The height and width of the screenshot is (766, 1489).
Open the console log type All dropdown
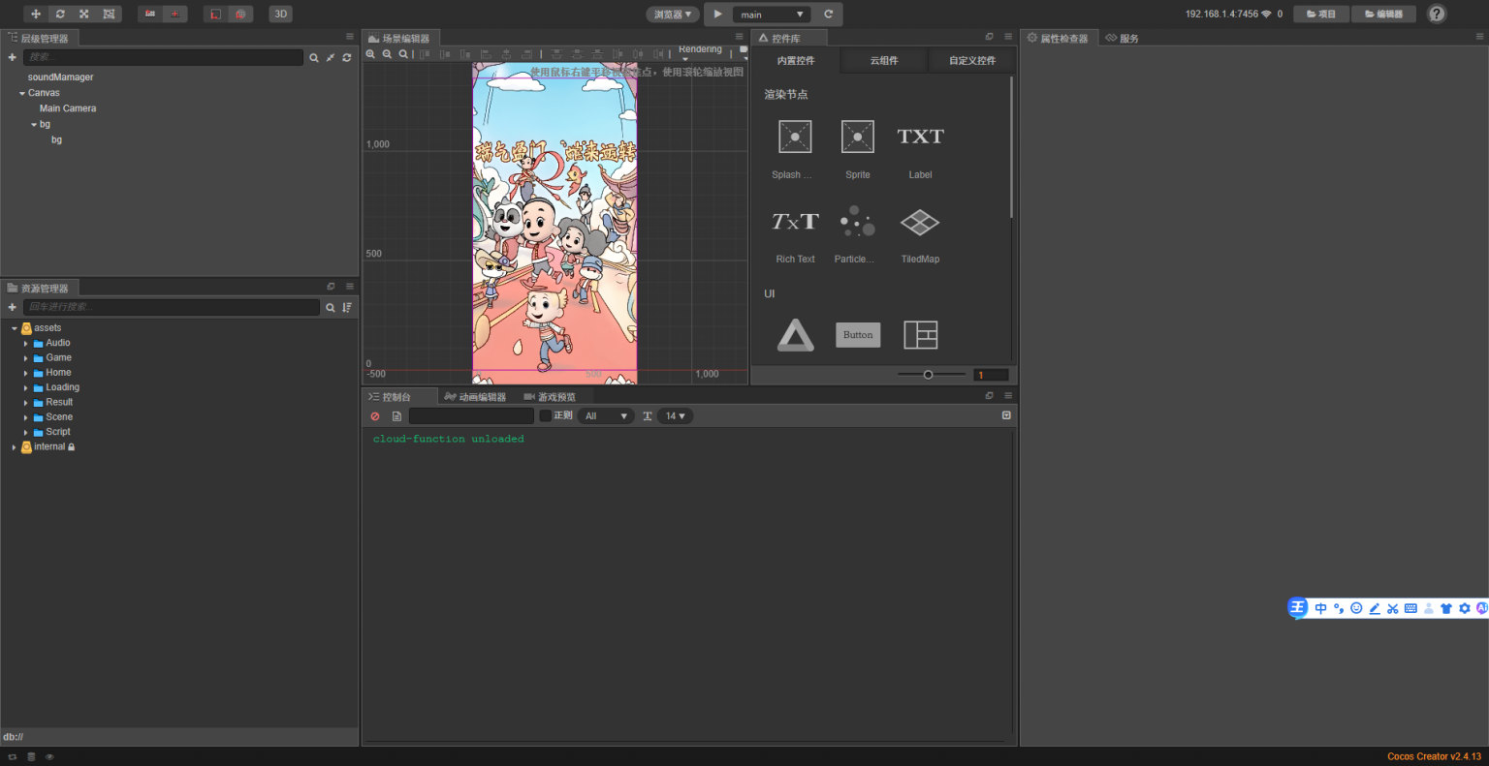606,416
